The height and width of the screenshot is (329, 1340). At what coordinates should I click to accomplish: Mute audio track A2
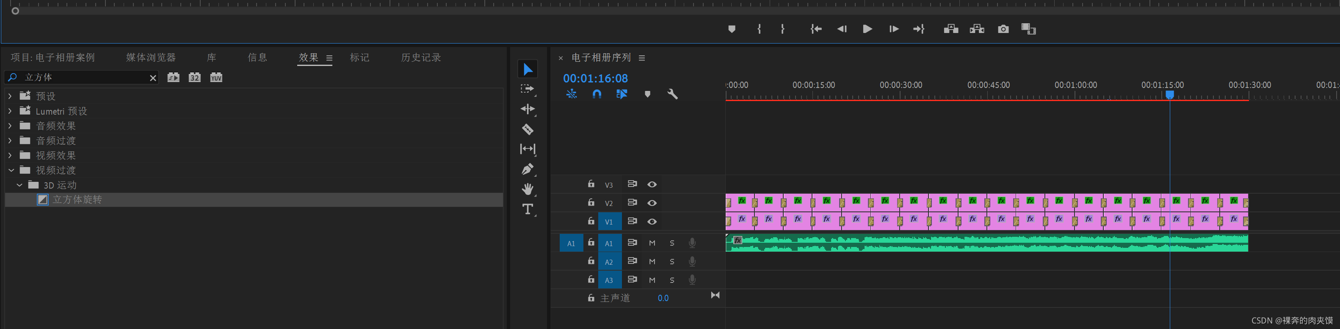652,261
